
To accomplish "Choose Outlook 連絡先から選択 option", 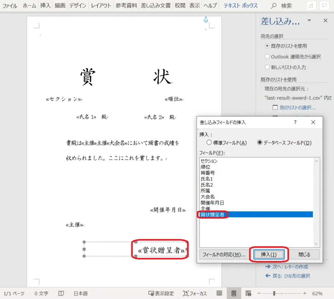I will (x=267, y=57).
